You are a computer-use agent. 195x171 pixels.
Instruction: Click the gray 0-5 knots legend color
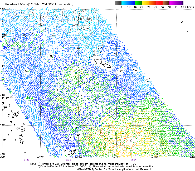pos(118,3)
